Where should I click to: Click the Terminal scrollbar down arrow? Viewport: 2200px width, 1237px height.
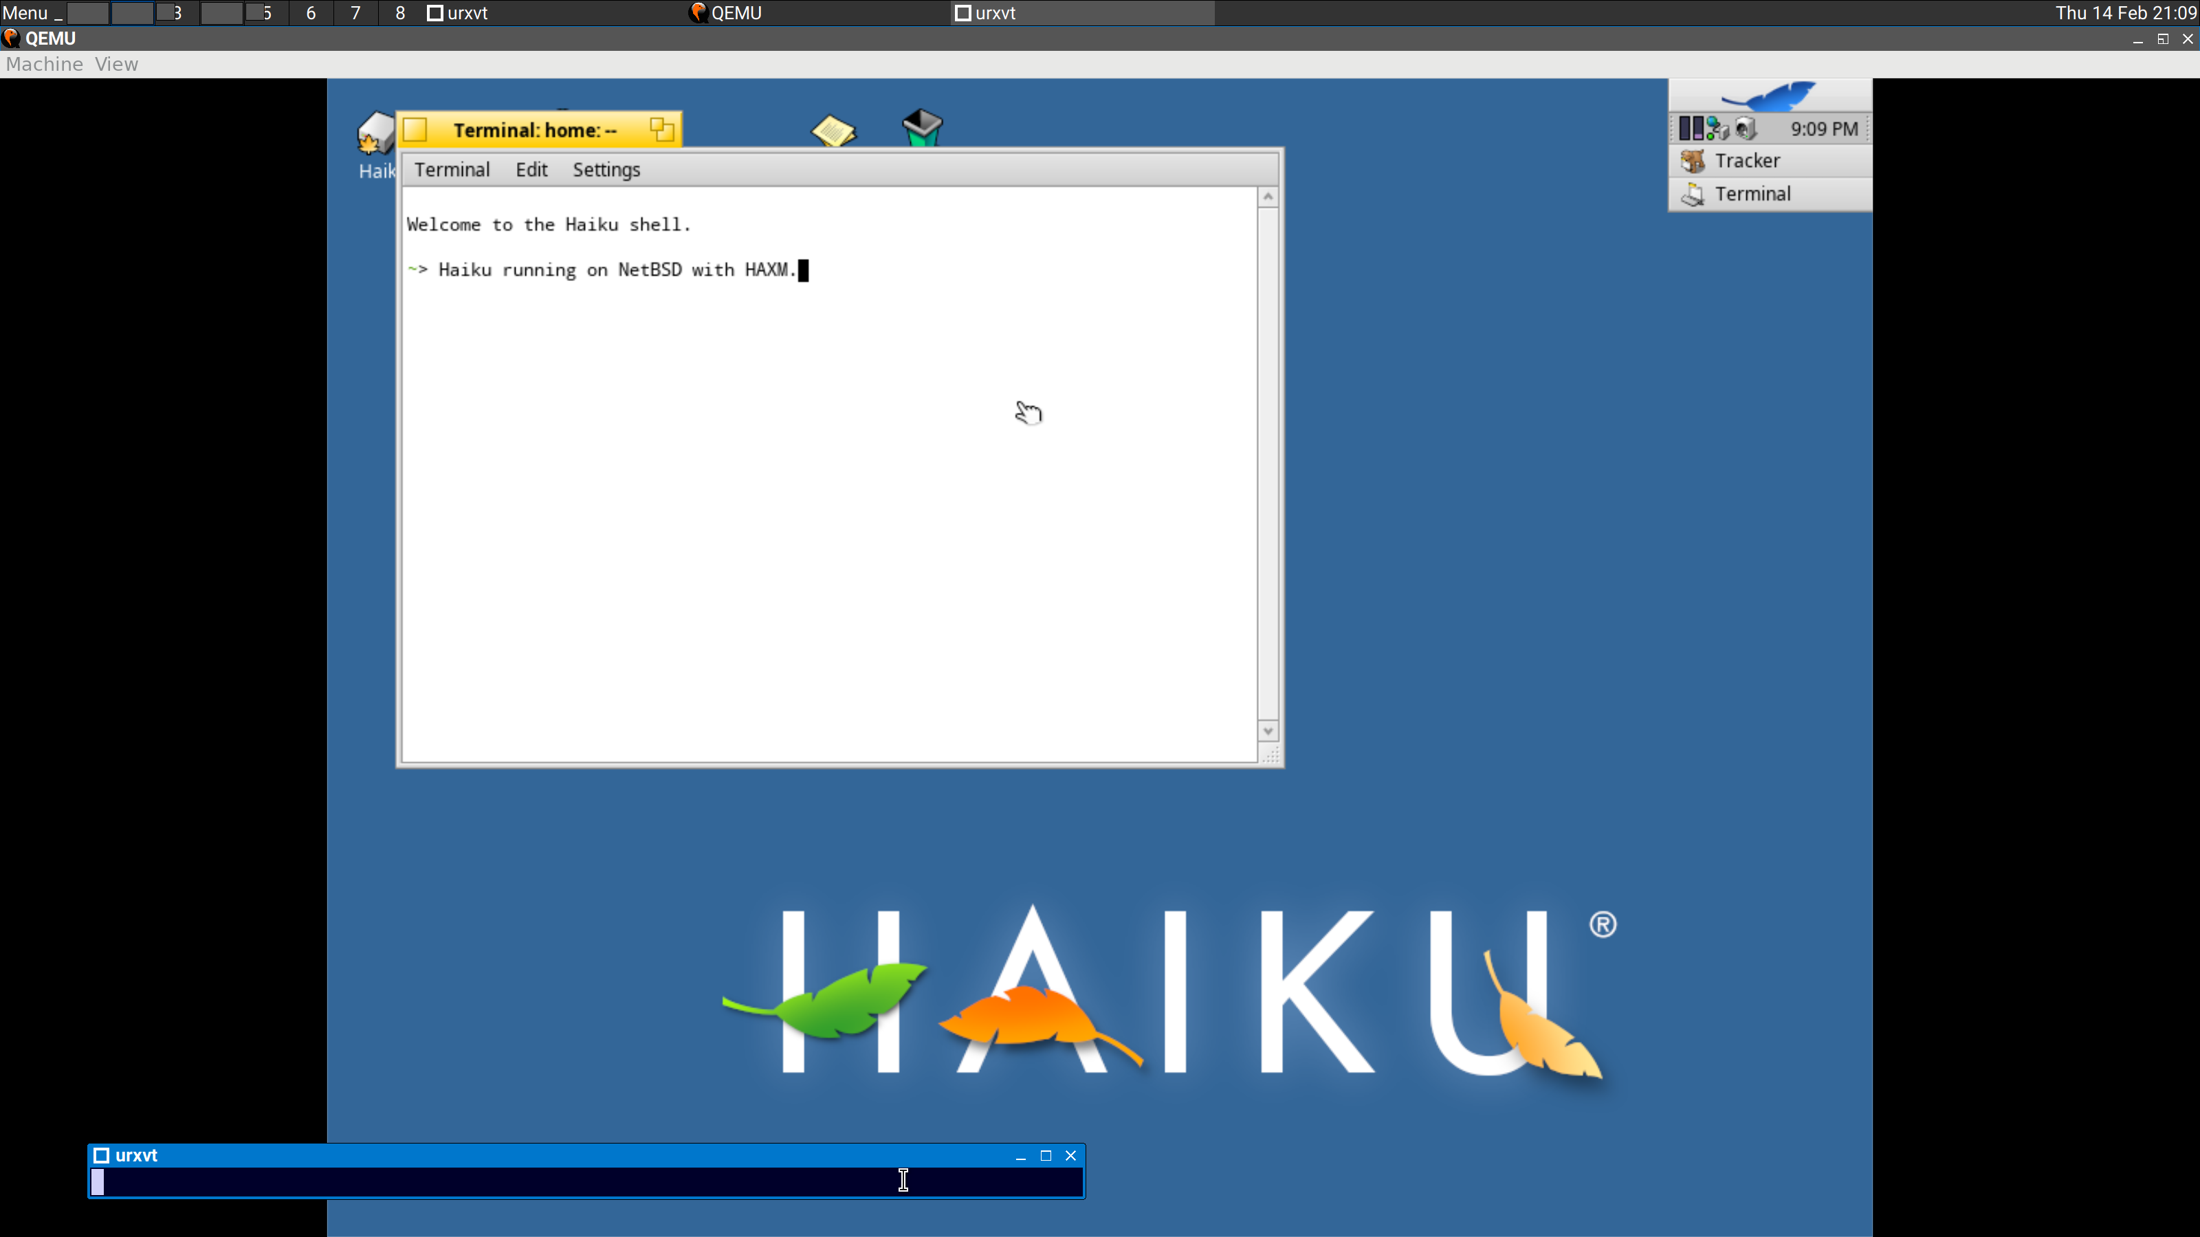pyautogui.click(x=1268, y=731)
